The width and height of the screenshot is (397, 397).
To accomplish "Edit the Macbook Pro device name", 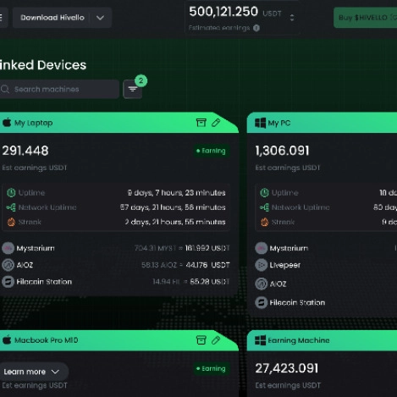I will click(216, 340).
